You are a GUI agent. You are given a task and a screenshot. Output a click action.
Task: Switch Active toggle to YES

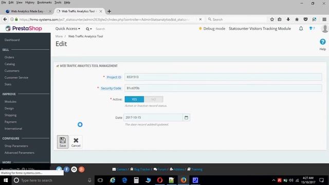(x=134, y=99)
